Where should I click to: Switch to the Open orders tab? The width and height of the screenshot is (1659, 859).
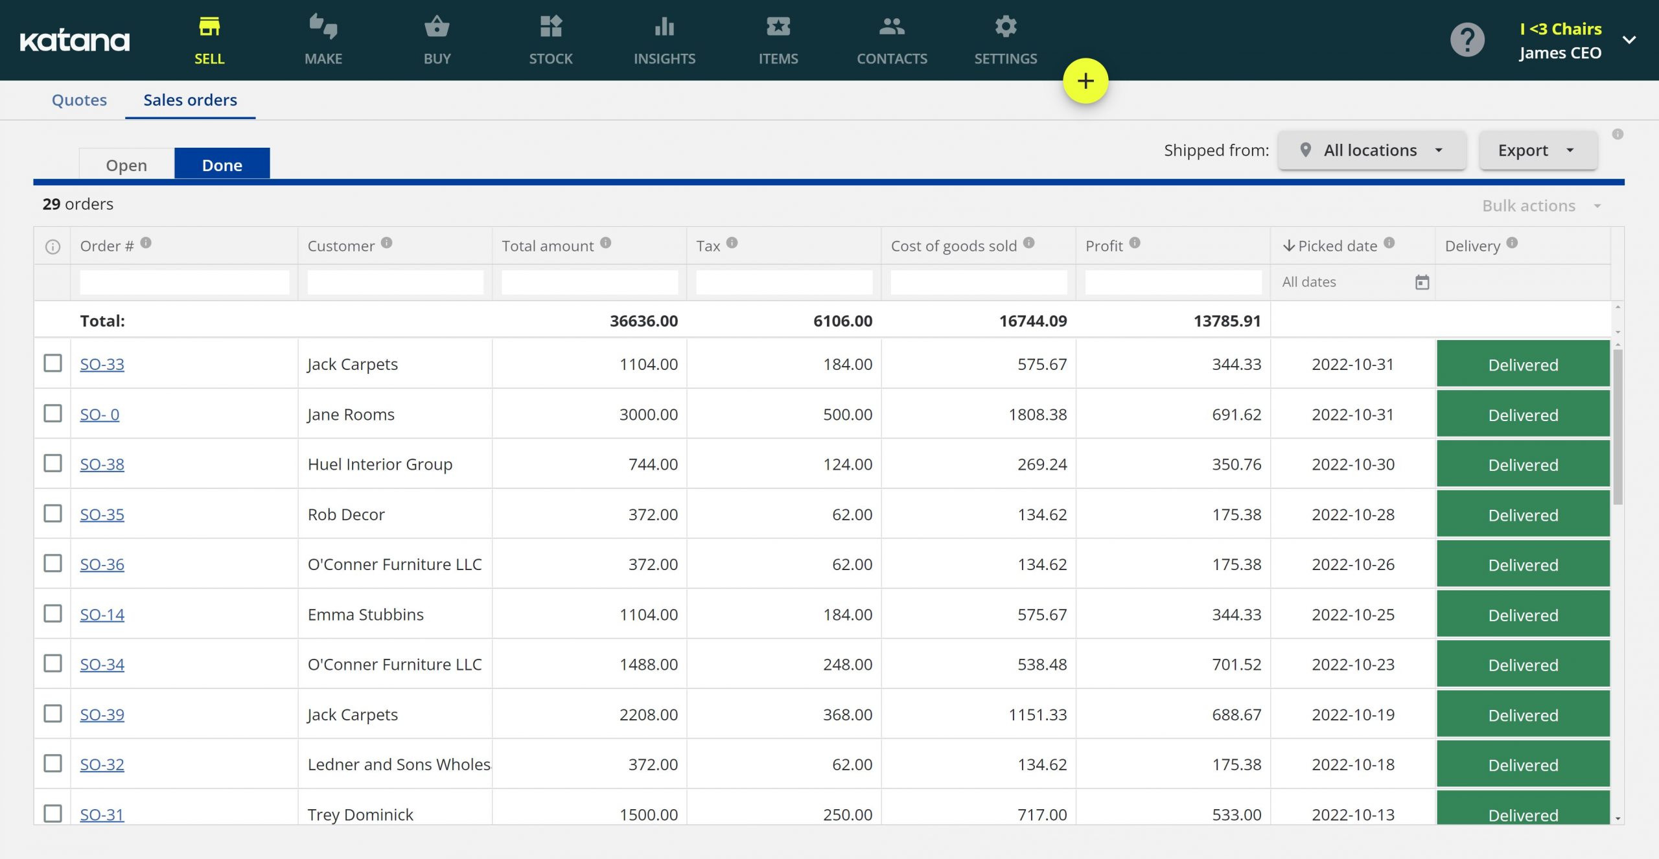pos(125,162)
